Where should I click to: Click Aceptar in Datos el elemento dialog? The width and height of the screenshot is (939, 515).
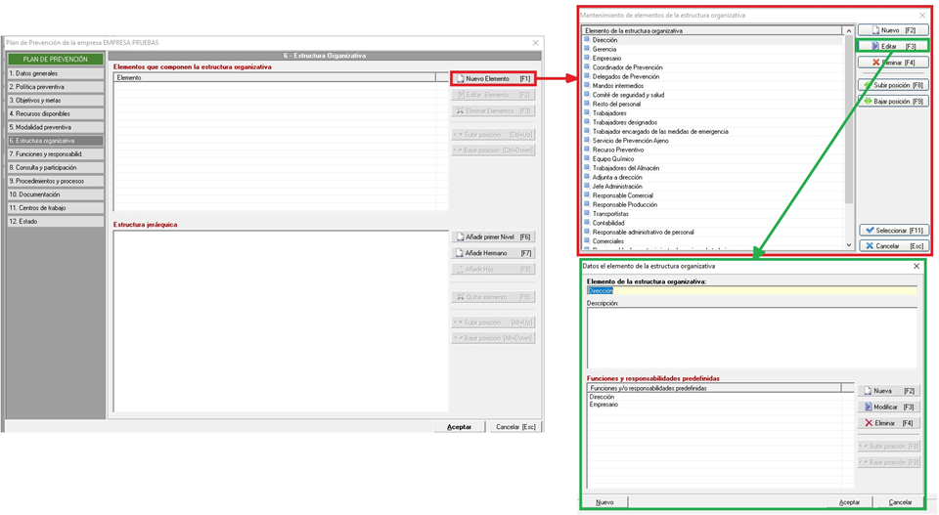[849, 502]
